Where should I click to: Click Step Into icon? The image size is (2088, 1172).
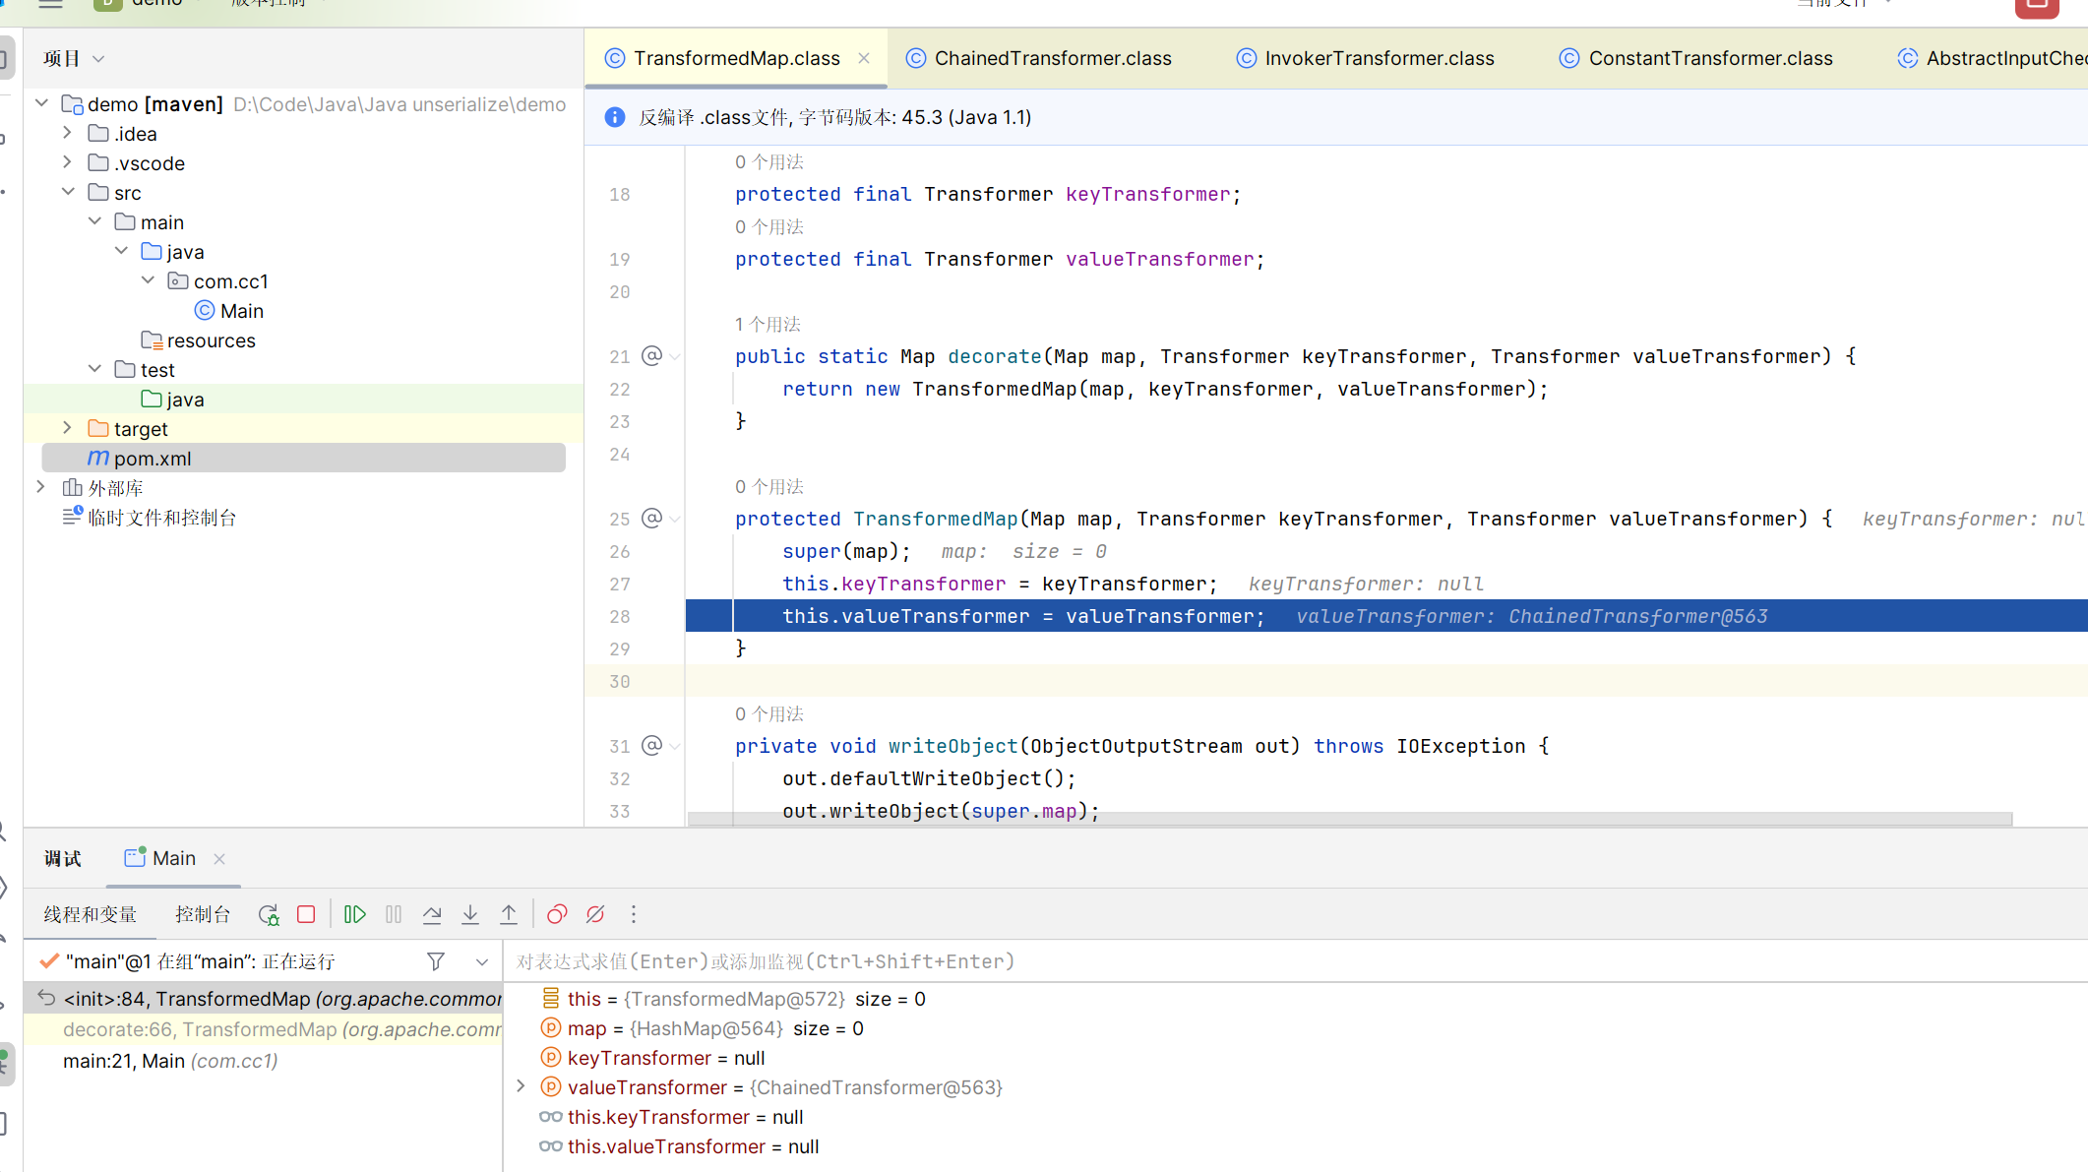[470, 914]
